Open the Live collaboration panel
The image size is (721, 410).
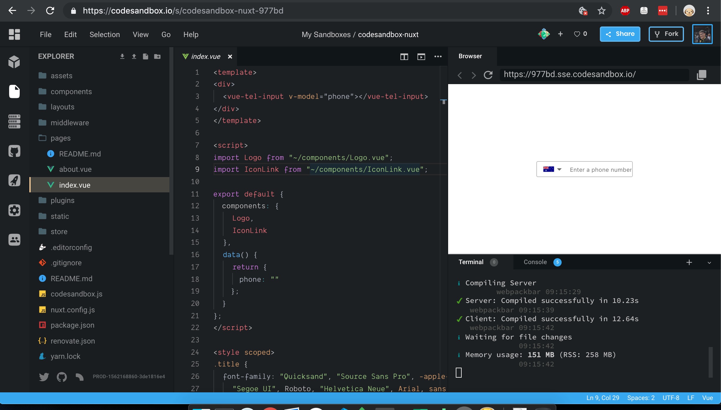coord(14,240)
